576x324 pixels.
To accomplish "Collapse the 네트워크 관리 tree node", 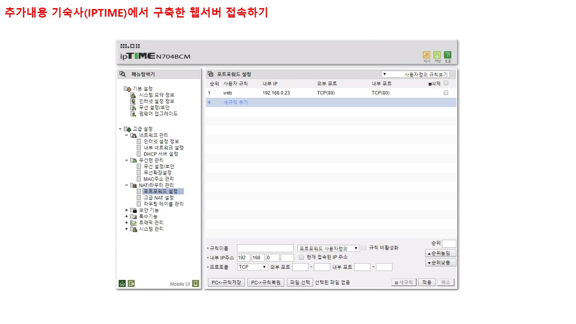I will click(126, 135).
